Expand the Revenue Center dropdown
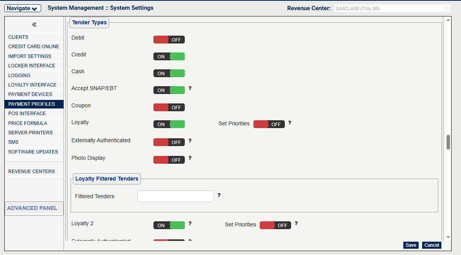Image resolution: width=461 pixels, height=255 pixels. click(x=448, y=8)
